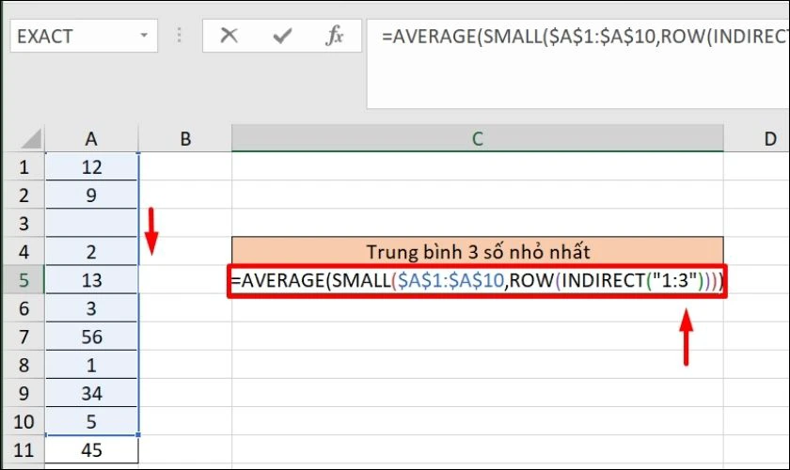
Task: Click cell A9 containing 34
Action: (92, 393)
